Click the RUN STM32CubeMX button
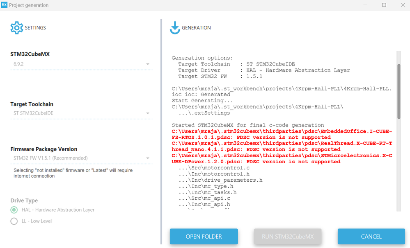This screenshot has width=410, height=248. pyautogui.click(x=288, y=237)
